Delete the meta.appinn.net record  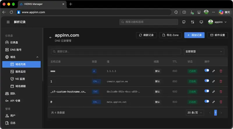click(x=221, y=102)
